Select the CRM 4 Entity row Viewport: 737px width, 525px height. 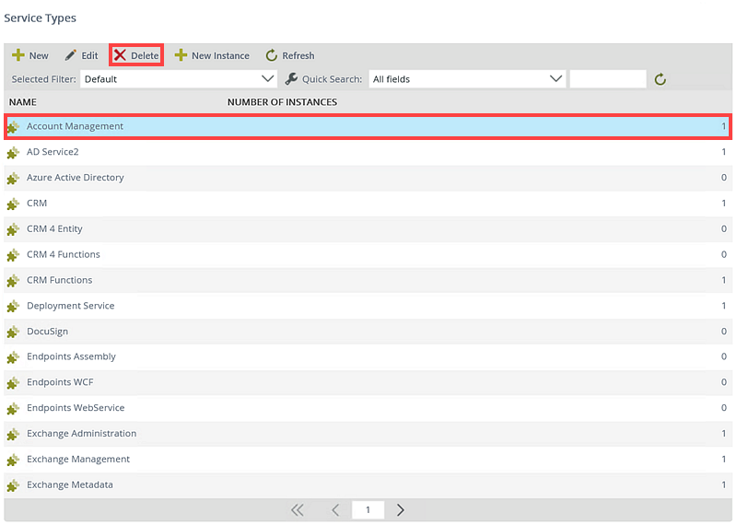coord(368,228)
